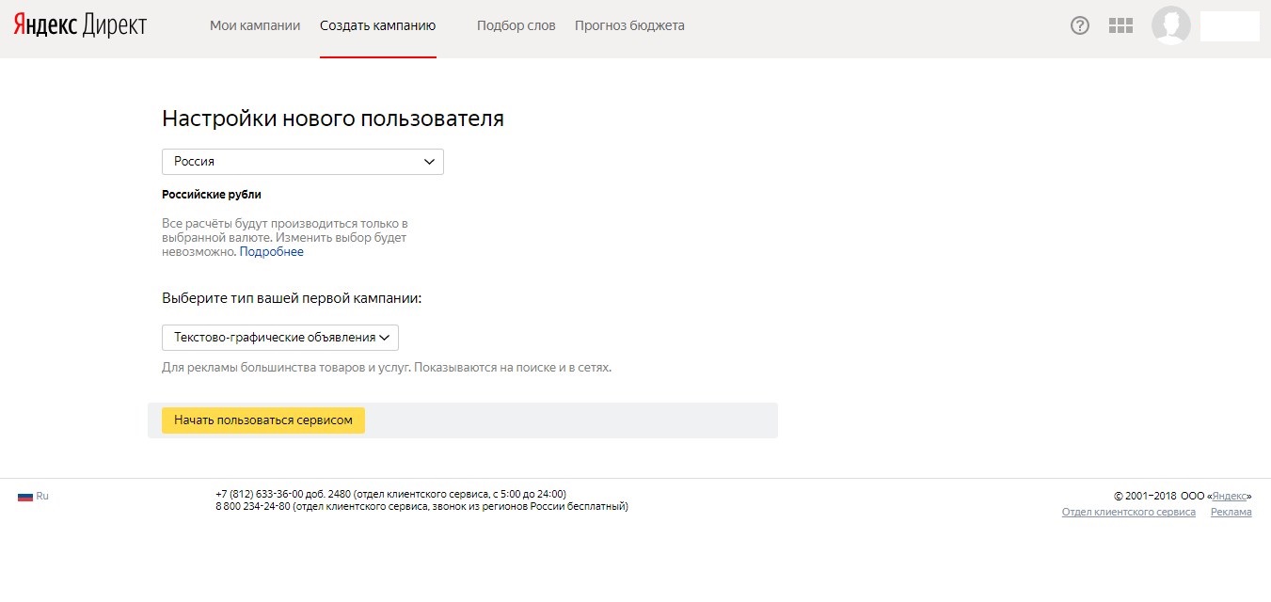Click Выберите тип вашей первой кампании text

coord(292,298)
